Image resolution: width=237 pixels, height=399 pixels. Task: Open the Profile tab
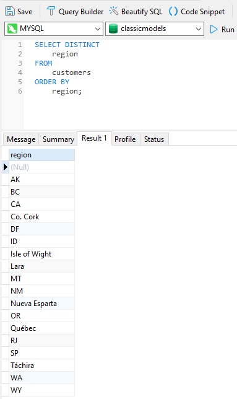[x=125, y=139]
